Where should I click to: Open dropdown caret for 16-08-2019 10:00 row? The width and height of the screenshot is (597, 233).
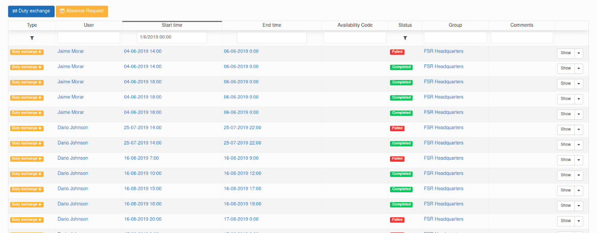coord(579,175)
